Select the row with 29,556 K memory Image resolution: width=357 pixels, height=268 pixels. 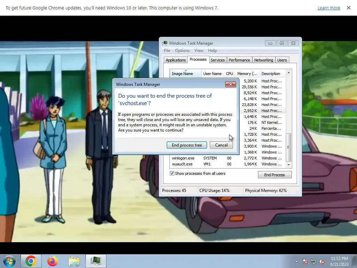[262, 87]
